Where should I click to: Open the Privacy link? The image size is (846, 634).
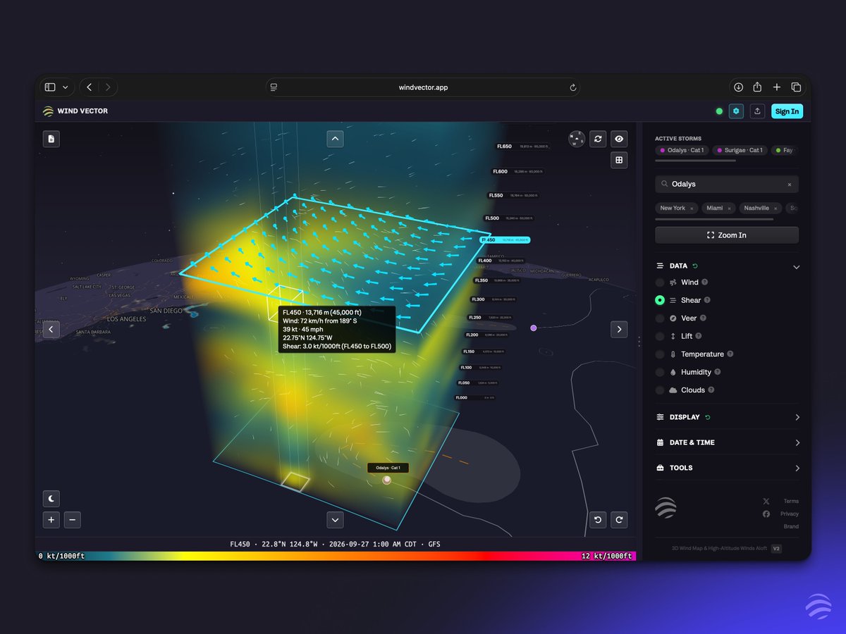(x=790, y=514)
